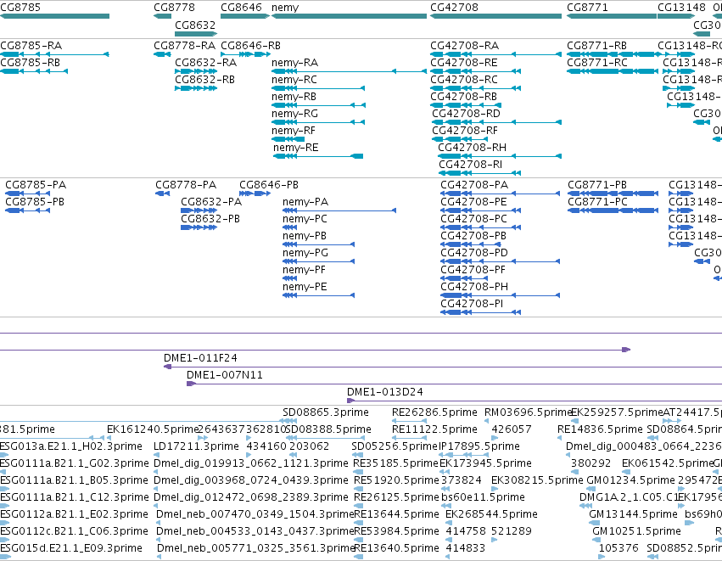The image size is (722, 561).
Task: Select the CG8646 gene label
Action: (x=241, y=8)
